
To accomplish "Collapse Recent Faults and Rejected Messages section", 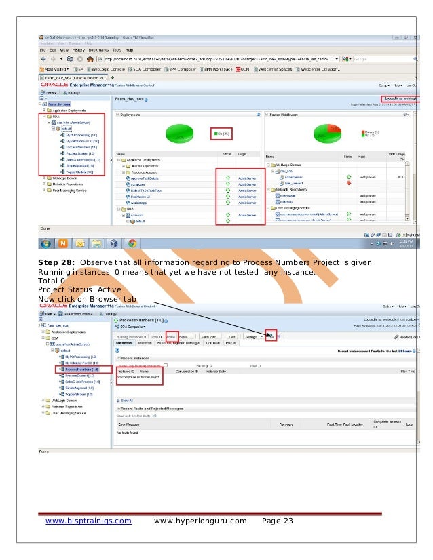I will (x=119, y=409).
